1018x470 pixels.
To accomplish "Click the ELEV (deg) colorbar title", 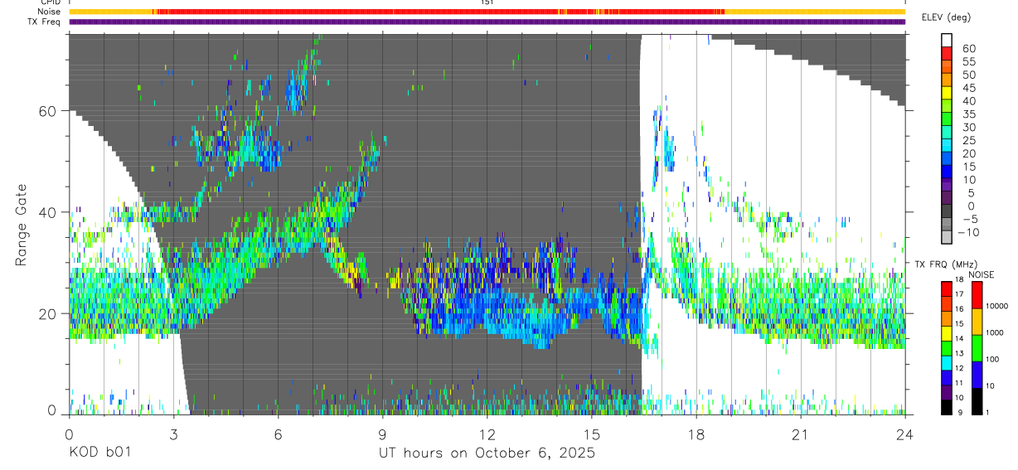I will point(947,17).
